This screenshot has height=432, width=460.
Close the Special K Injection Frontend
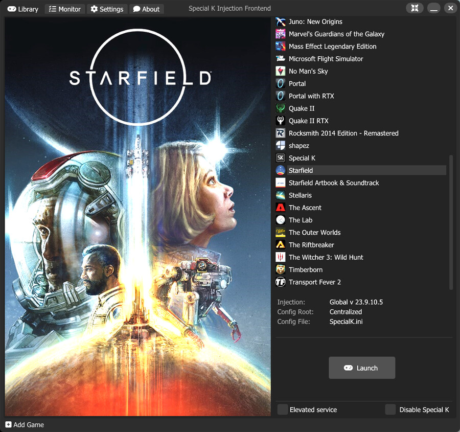click(451, 8)
